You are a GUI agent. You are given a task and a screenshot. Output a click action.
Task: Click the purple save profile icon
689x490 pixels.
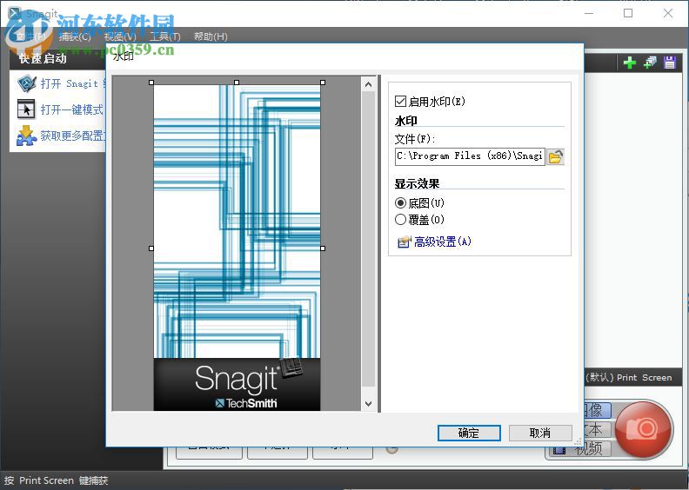click(x=670, y=63)
